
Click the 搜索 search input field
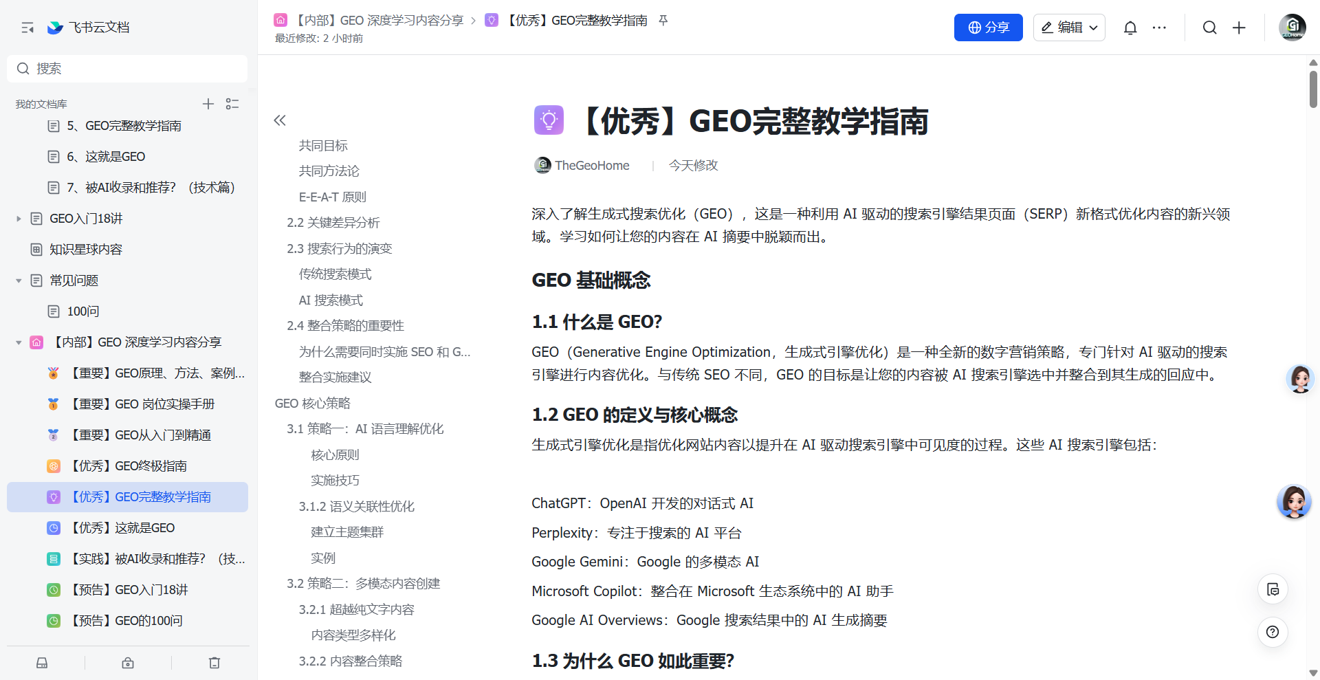click(x=127, y=69)
